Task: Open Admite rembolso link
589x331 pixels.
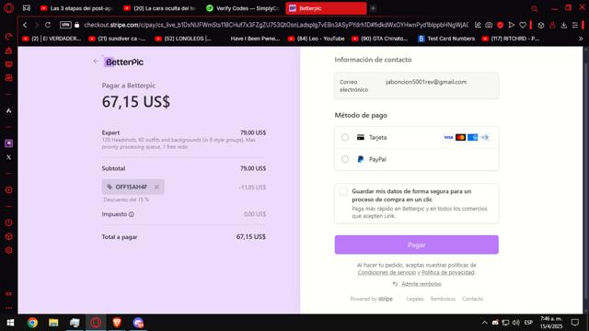Action: 422,284
